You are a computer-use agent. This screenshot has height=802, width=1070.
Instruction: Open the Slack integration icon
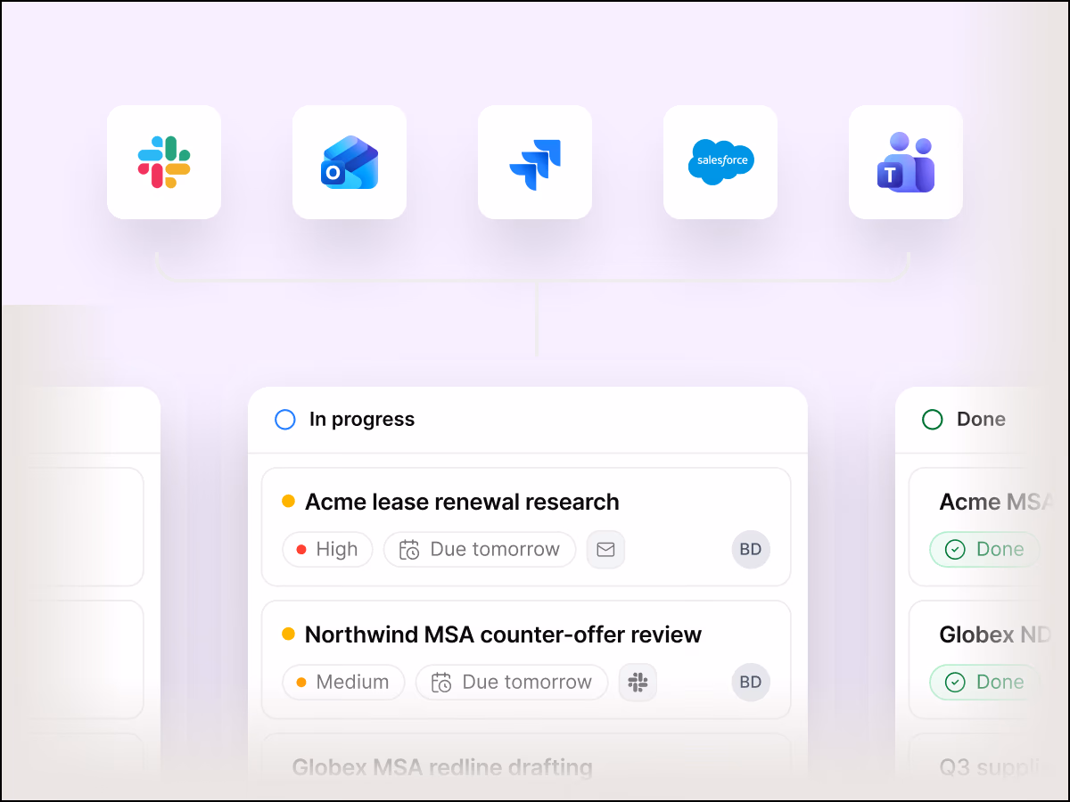point(164,162)
